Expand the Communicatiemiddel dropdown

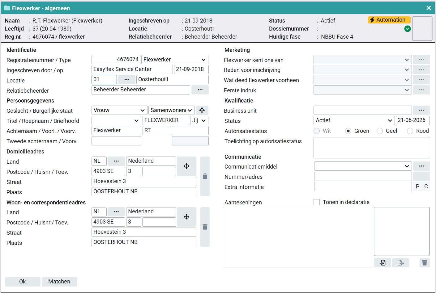tap(363, 166)
